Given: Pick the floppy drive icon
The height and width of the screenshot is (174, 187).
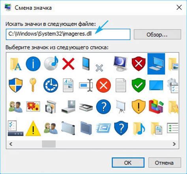Looking at the screenshot, I should tap(68, 107).
